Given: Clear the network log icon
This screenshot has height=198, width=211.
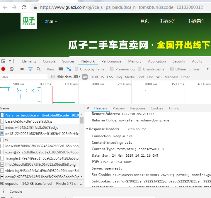Looking at the screenshot, I should tap(11, 69).
